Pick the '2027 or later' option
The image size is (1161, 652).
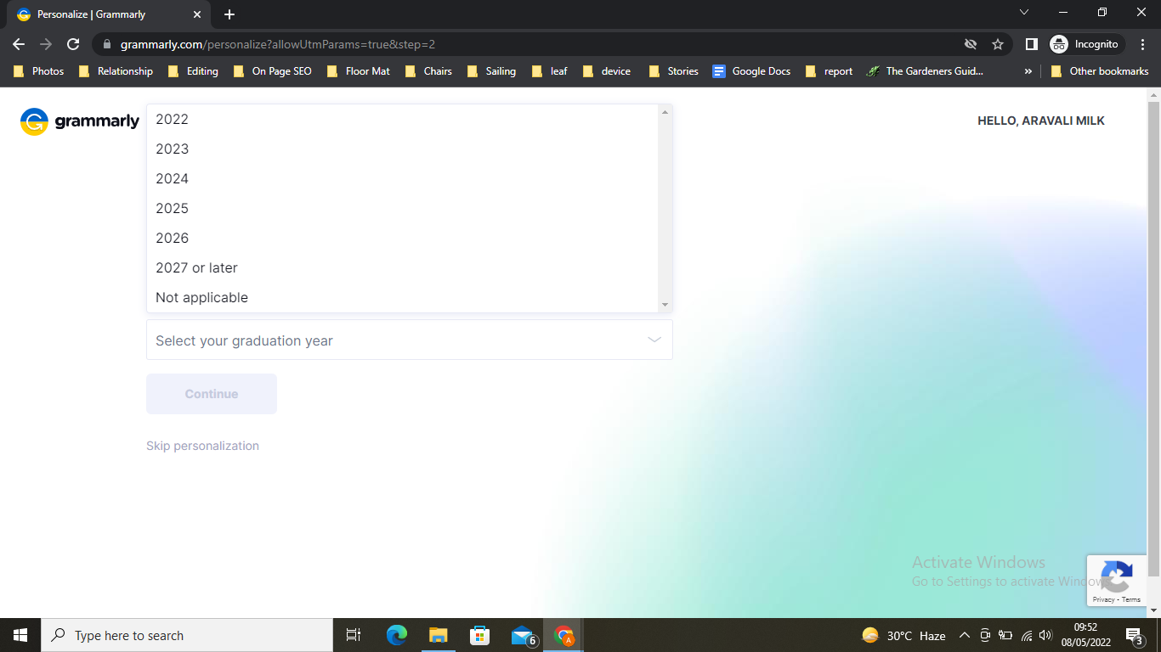coord(403,268)
